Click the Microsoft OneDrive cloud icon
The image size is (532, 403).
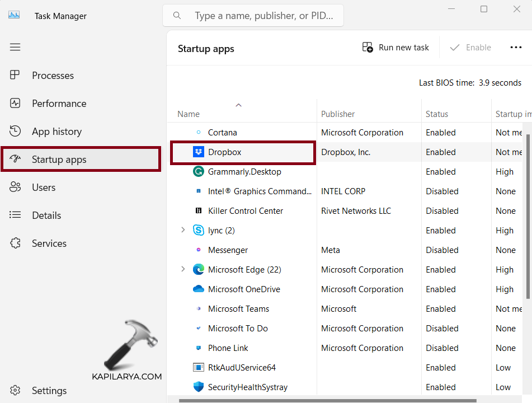(198, 289)
